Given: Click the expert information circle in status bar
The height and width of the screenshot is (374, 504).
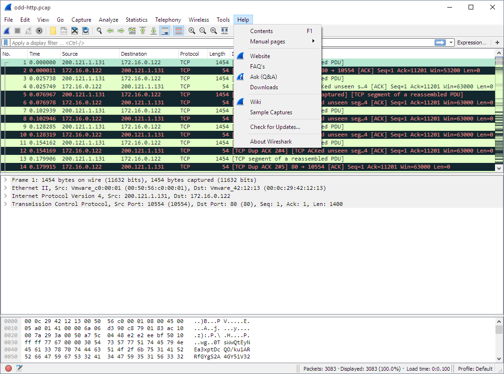Looking at the screenshot, I should click(x=8, y=368).
